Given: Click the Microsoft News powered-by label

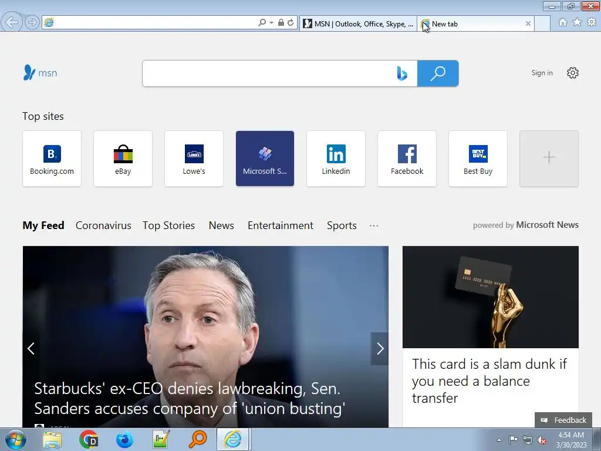Looking at the screenshot, I should click(x=525, y=225).
